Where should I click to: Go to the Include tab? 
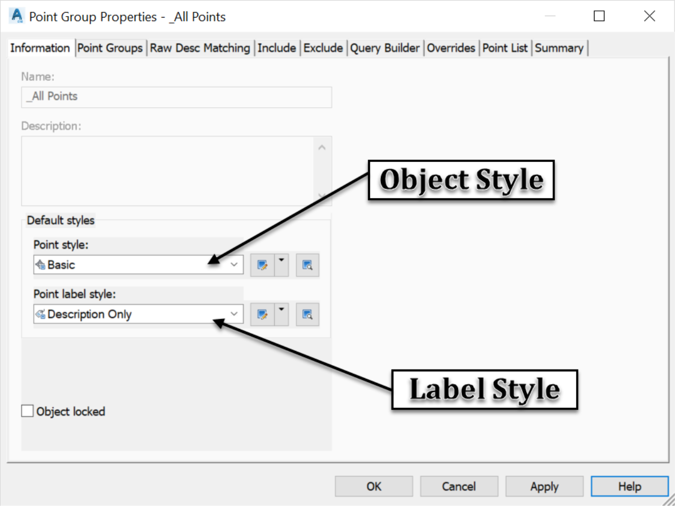pos(277,48)
